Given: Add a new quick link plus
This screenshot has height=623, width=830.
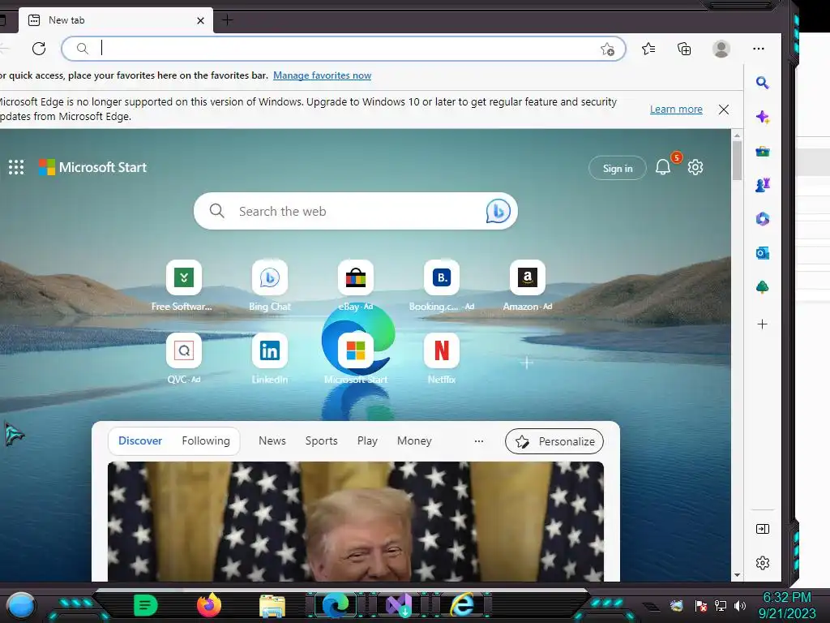Looking at the screenshot, I should click(527, 363).
